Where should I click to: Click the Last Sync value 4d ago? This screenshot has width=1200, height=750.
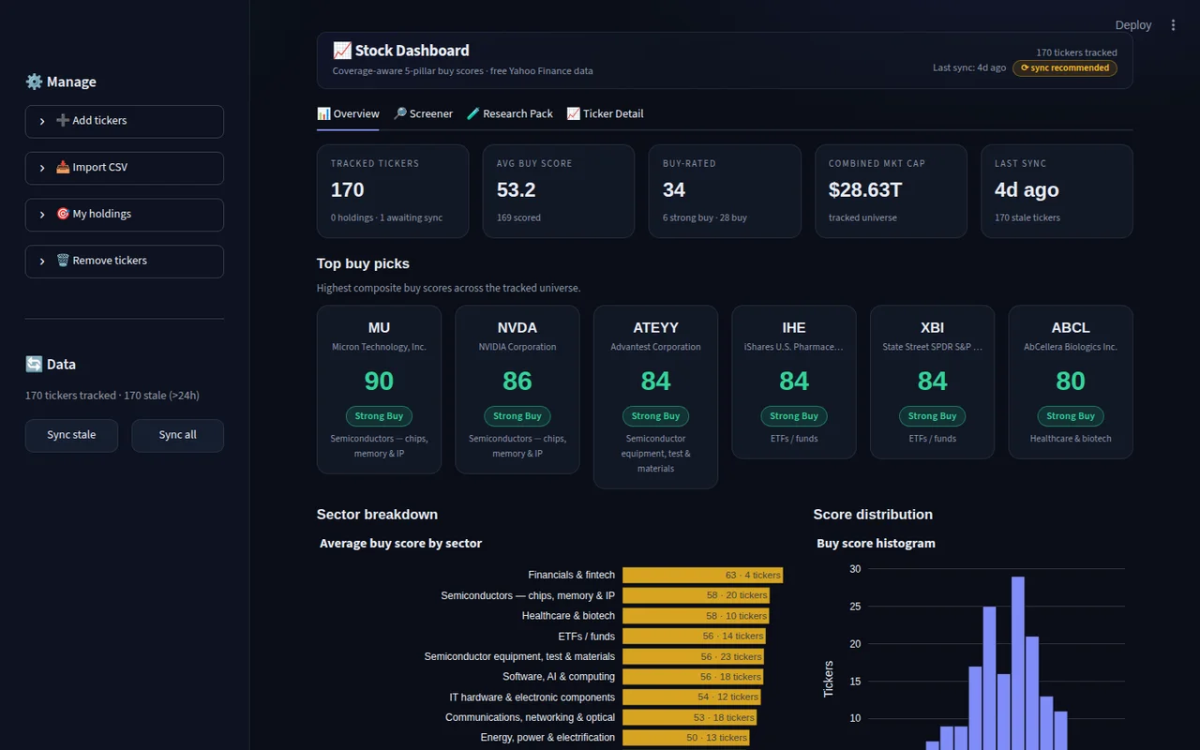coord(1027,189)
